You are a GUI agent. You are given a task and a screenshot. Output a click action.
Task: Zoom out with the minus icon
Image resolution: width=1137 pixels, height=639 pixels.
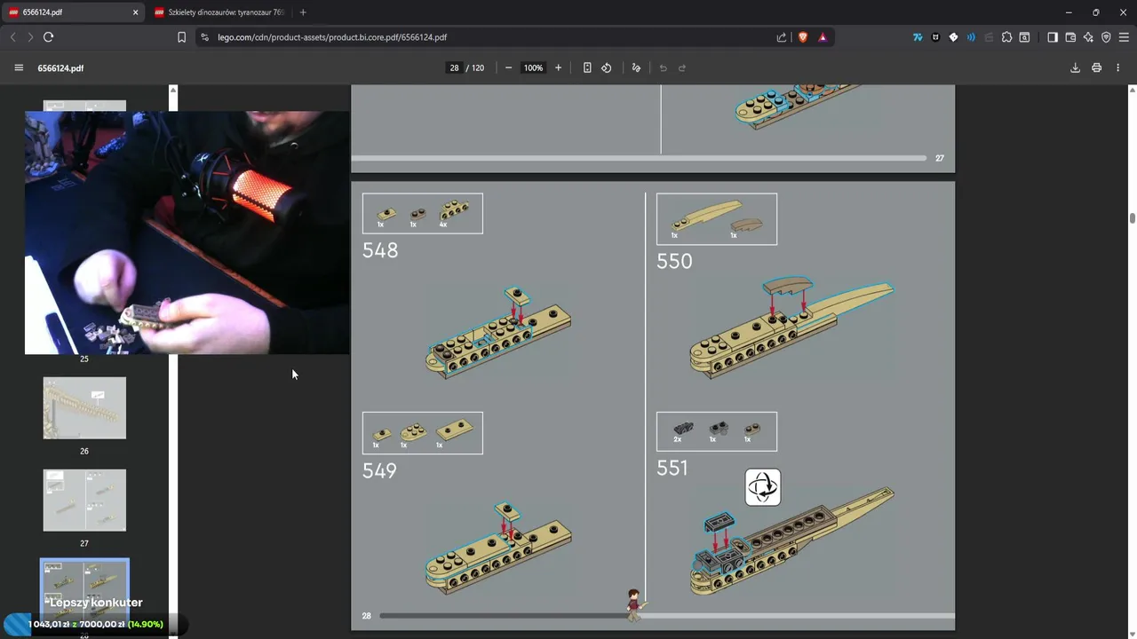pyautogui.click(x=508, y=67)
